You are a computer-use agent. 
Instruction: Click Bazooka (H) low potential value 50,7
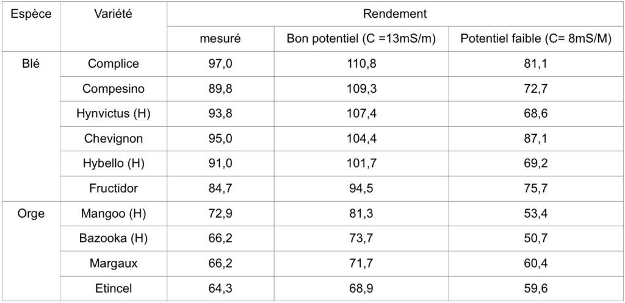tap(536, 238)
